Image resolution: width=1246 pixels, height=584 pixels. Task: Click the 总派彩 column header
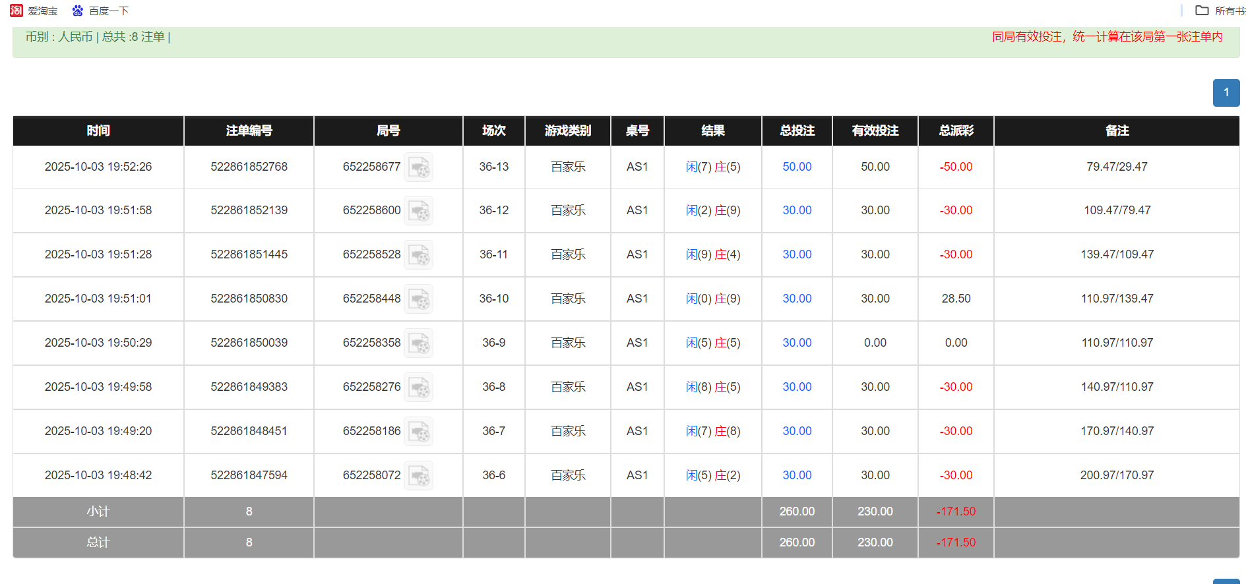(956, 131)
